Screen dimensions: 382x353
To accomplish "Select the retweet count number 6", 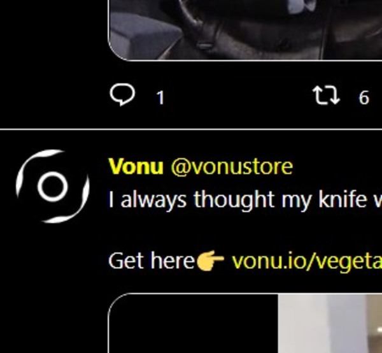I will click(x=364, y=97).
